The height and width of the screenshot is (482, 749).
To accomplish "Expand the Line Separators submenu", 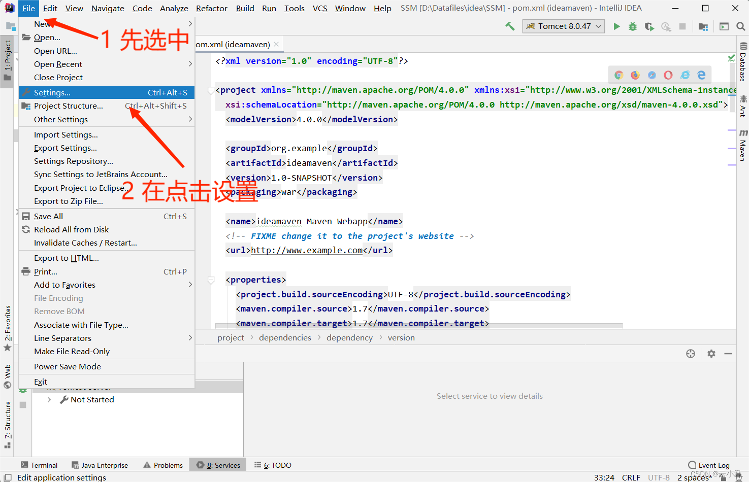I will tap(107, 338).
